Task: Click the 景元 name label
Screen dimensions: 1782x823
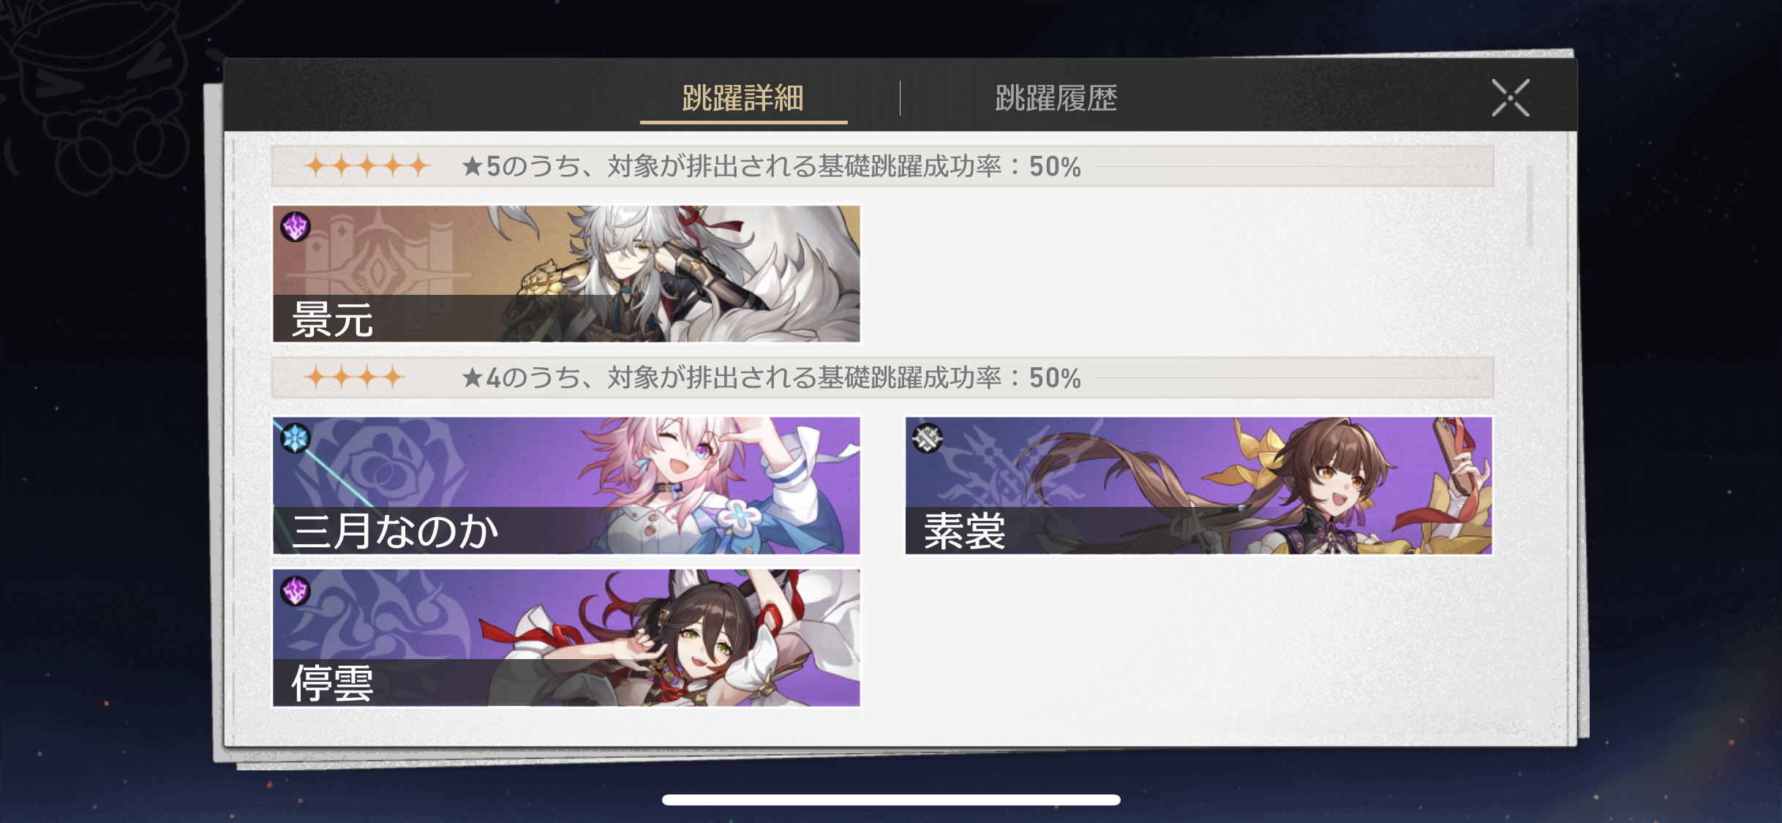Action: (x=333, y=320)
